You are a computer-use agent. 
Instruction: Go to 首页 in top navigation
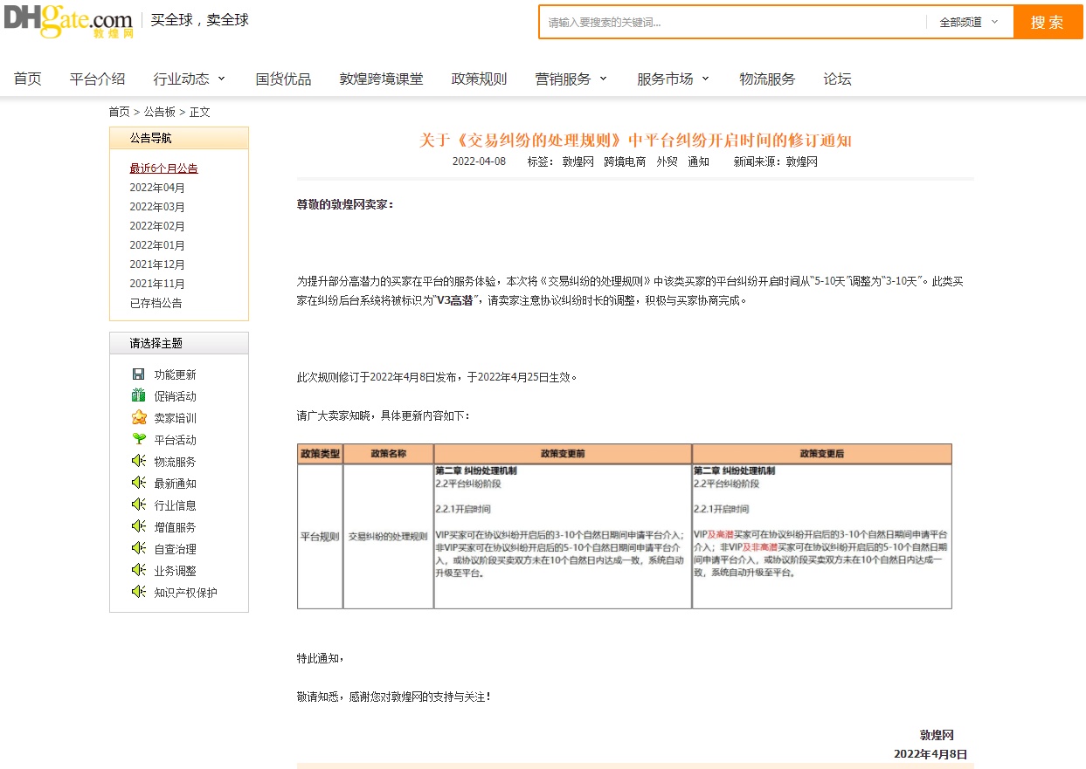point(28,79)
